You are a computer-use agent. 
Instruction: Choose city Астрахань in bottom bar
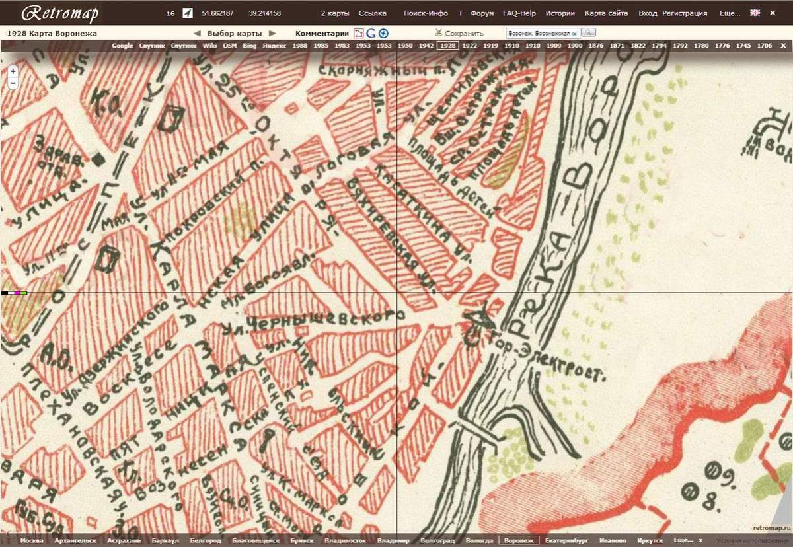pos(124,540)
